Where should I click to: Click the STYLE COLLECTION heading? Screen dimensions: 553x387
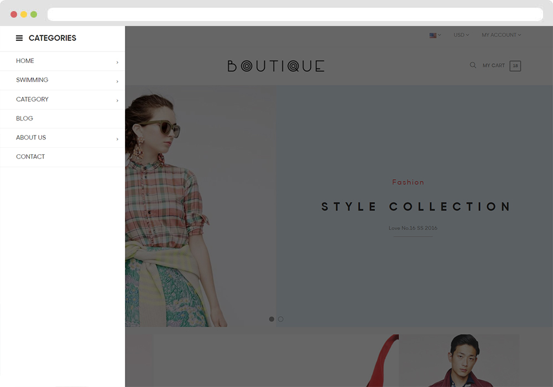coord(415,207)
